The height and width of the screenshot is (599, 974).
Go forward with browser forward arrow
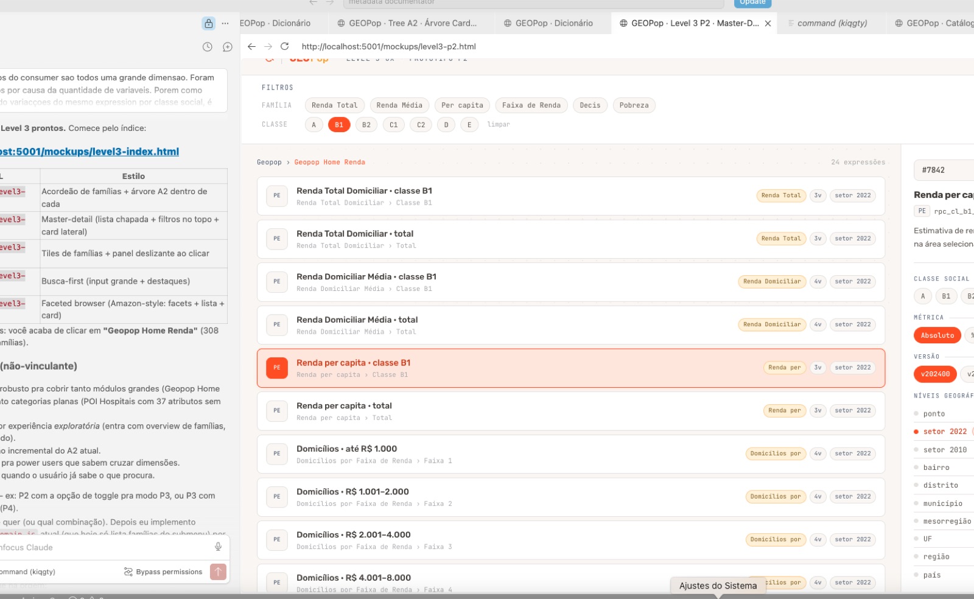tap(268, 46)
